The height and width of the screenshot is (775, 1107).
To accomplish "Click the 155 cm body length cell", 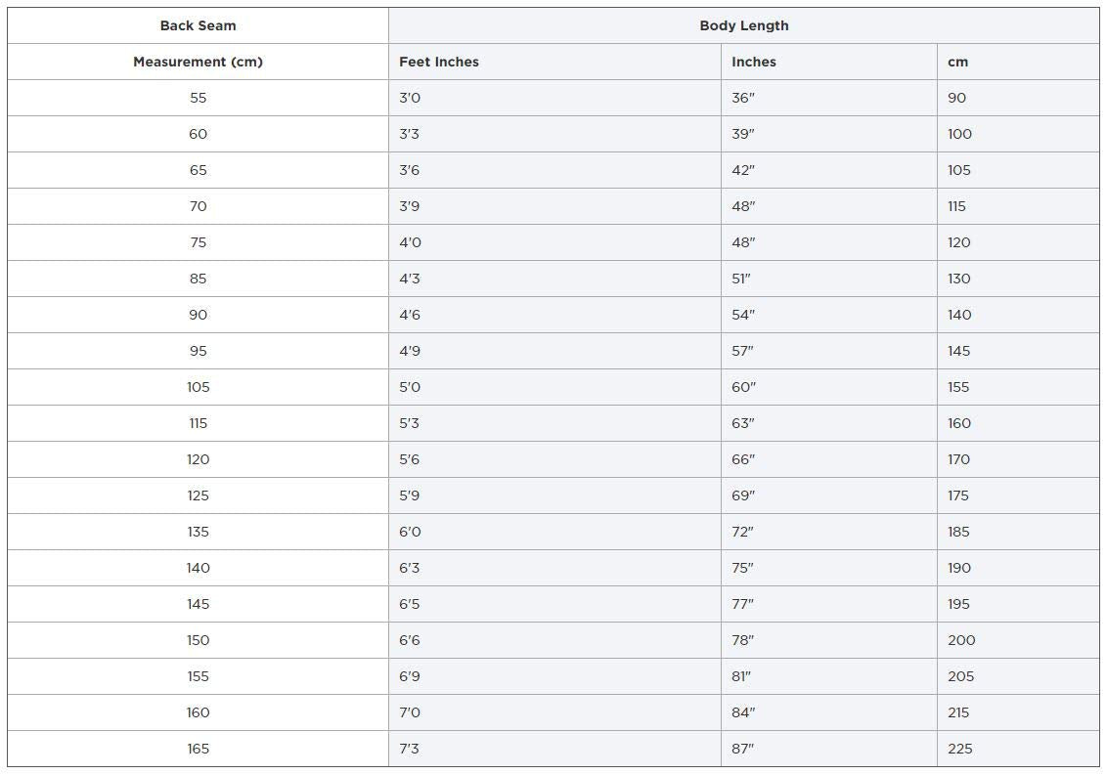I will click(1018, 387).
